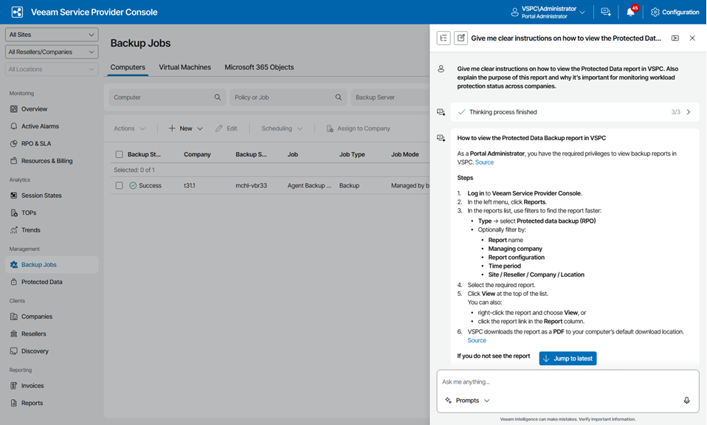The width and height of the screenshot is (707, 425).
Task: Open Resources & Billing icon in sidebar
Action: point(14,161)
